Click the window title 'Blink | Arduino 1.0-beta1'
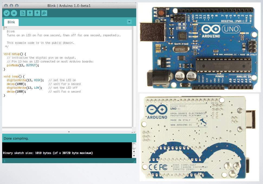 click(x=69, y=6)
